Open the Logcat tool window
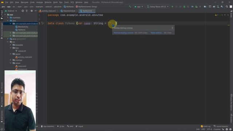 pos(79,126)
